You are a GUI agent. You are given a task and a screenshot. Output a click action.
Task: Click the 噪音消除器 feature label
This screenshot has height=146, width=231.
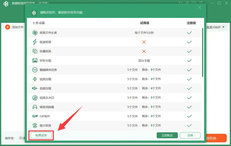pyautogui.click(x=47, y=107)
